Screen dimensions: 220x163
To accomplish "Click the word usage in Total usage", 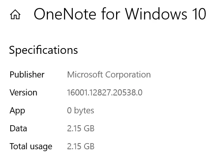I will tap(41, 147).
